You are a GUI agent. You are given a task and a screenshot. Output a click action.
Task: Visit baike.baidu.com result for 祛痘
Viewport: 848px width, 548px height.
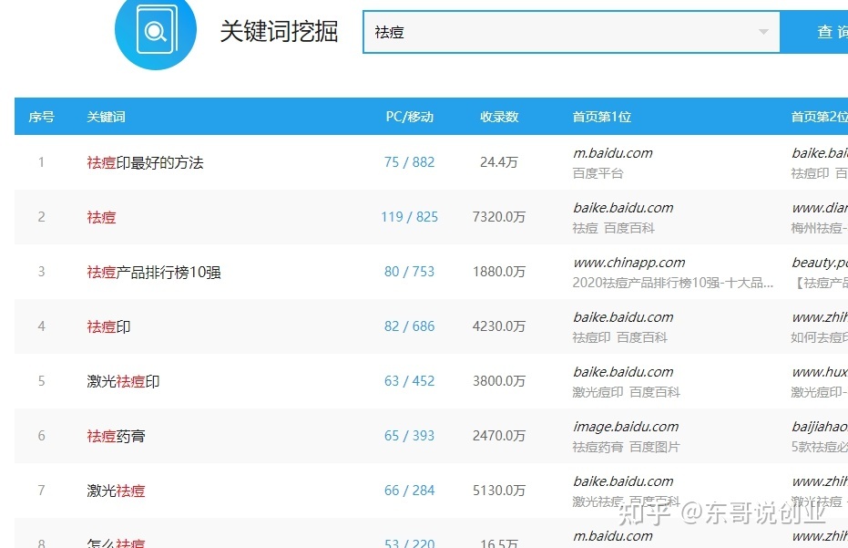(x=623, y=208)
